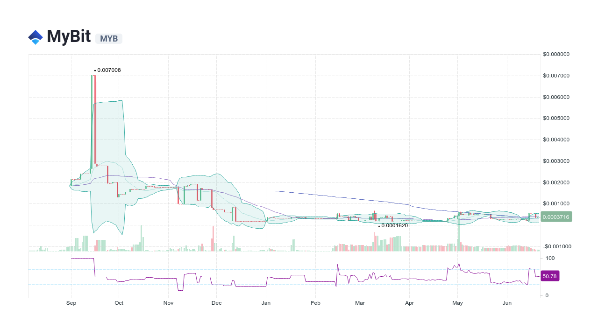Click the $0.005000 price axis label
The image size is (598, 336).
556,118
